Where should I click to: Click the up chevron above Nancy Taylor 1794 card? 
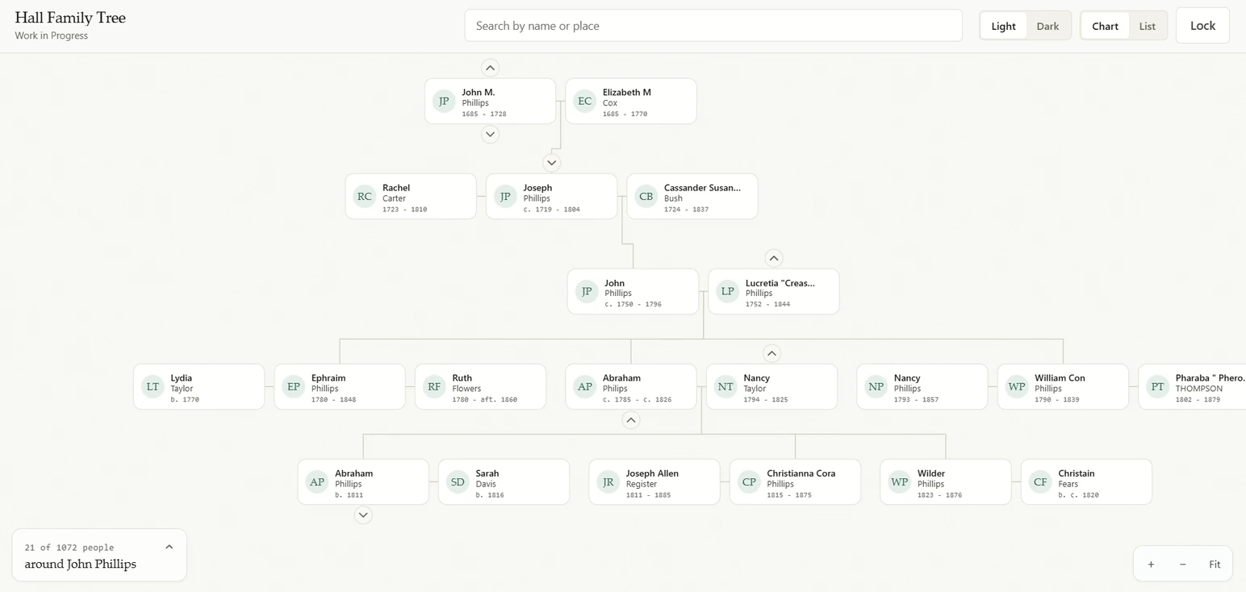pos(771,353)
